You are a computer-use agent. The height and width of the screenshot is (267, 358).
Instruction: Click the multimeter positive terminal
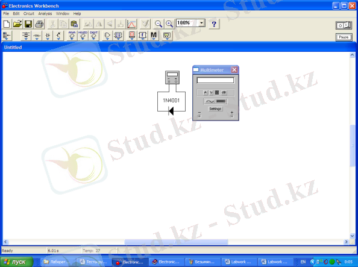coord(232,116)
